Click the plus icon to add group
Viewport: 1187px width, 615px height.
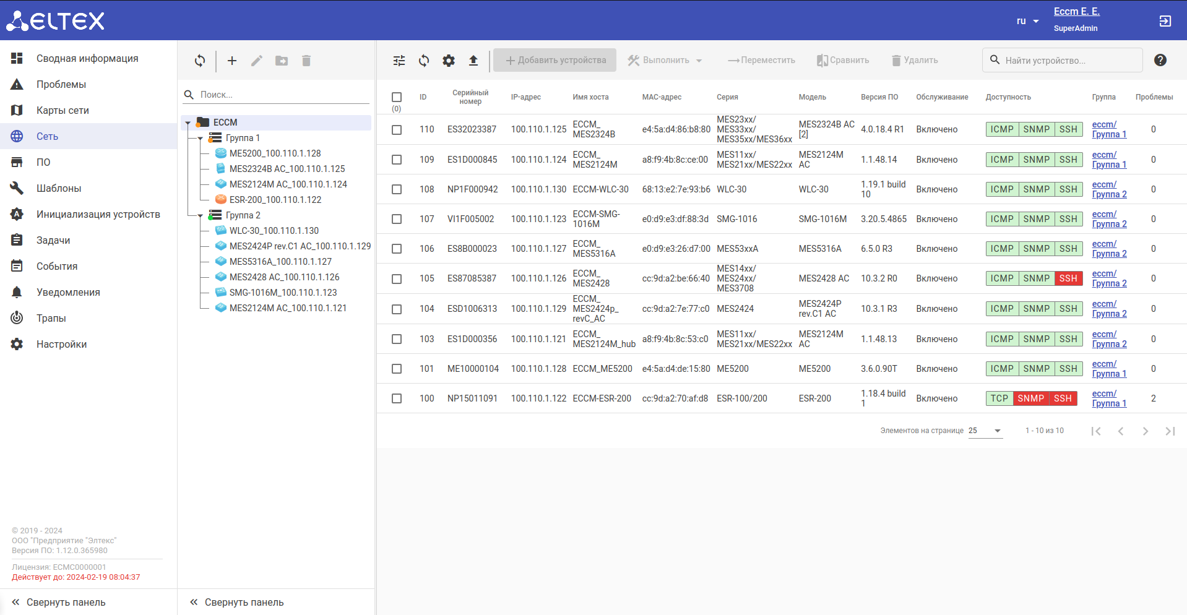pyautogui.click(x=232, y=61)
